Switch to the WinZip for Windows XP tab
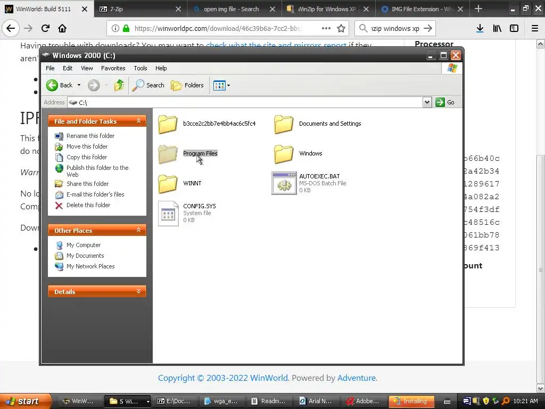 [328, 9]
